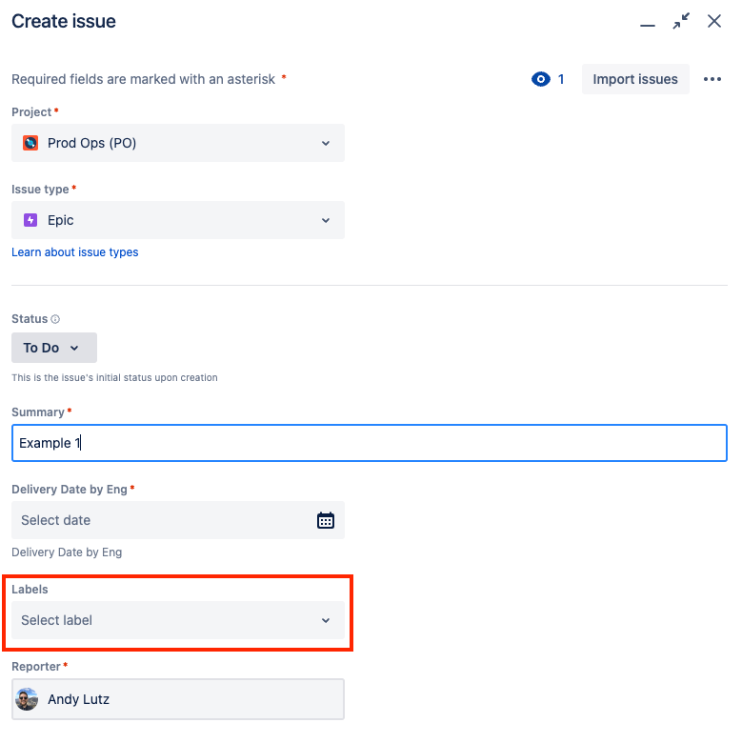Close the Create issue dialog
The height and width of the screenshot is (743, 742).
pyautogui.click(x=714, y=21)
